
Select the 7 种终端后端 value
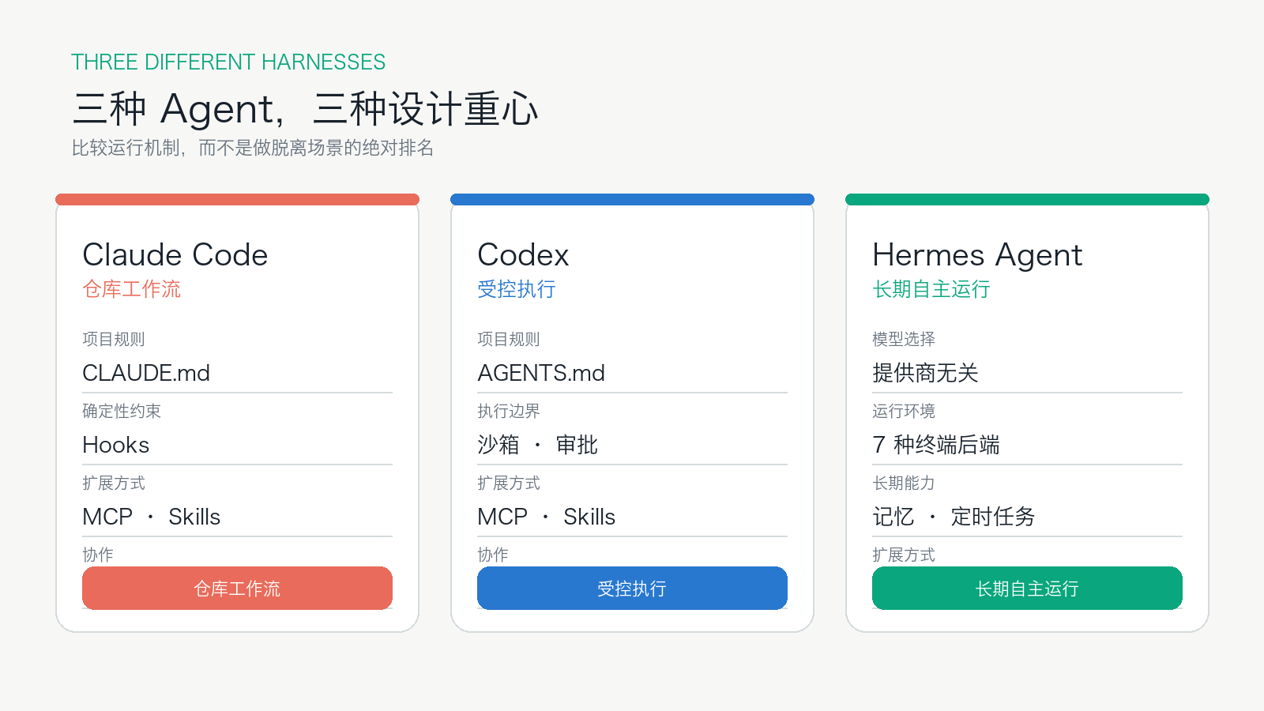[936, 445]
